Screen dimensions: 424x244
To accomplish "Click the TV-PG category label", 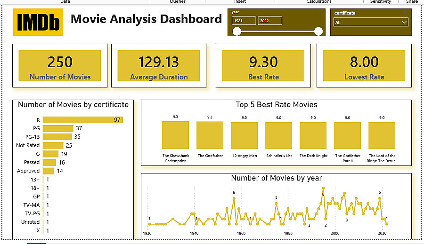I will point(33,213).
